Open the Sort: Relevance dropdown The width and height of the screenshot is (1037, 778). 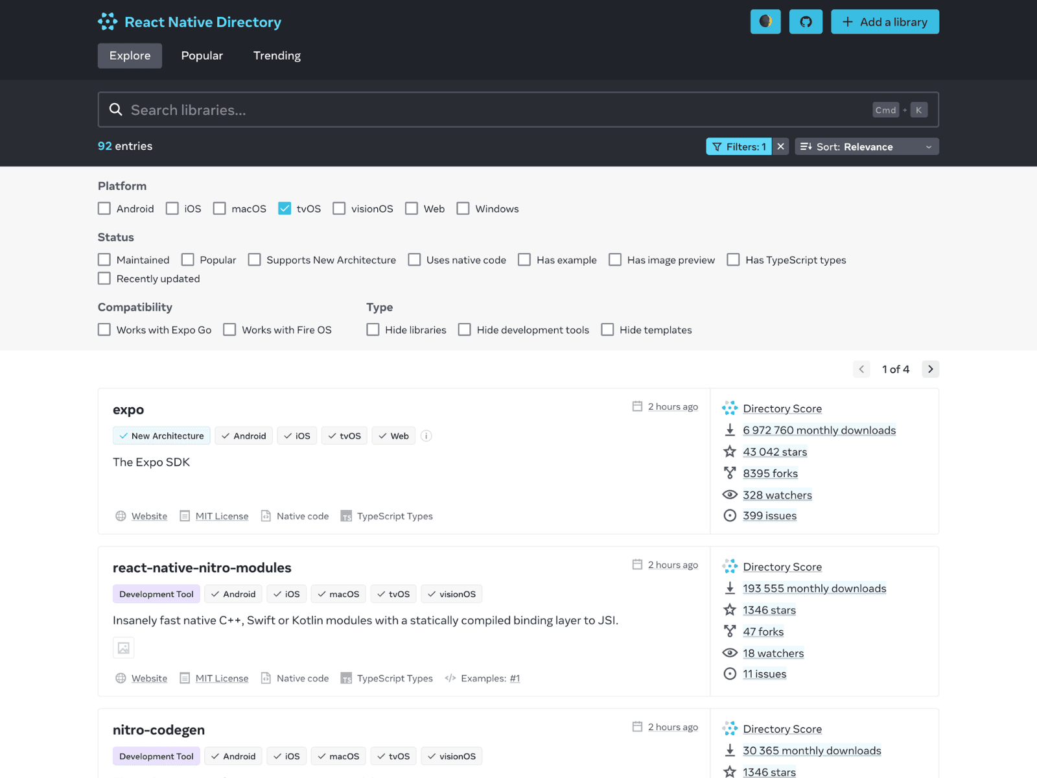coord(867,147)
